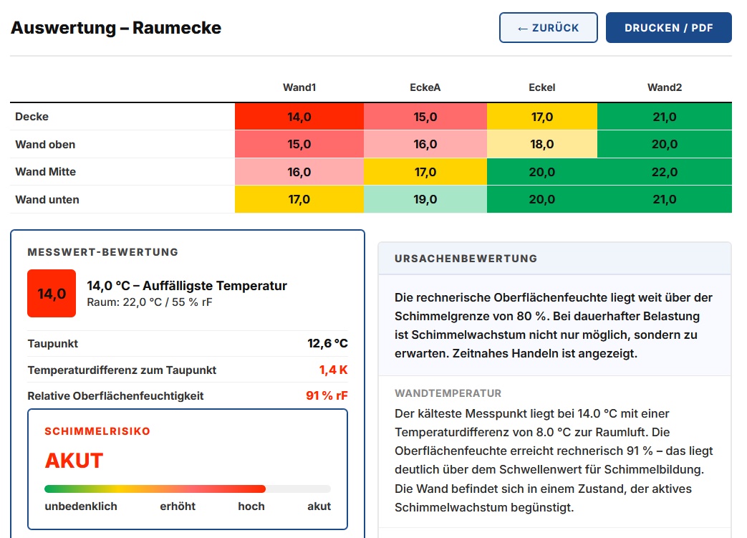This screenshot has width=747, height=538.
Task: Click the Wand1 column header
Action: (299, 87)
